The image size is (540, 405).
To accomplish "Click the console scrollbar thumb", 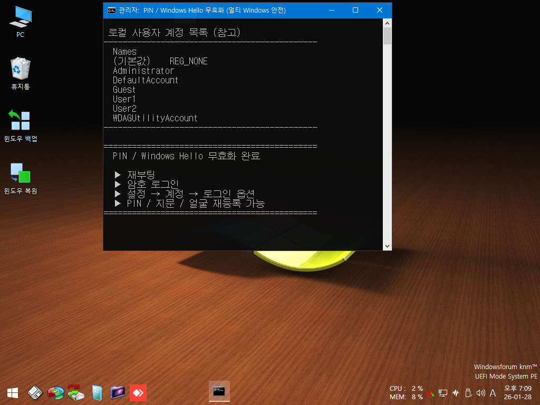I will [387, 36].
